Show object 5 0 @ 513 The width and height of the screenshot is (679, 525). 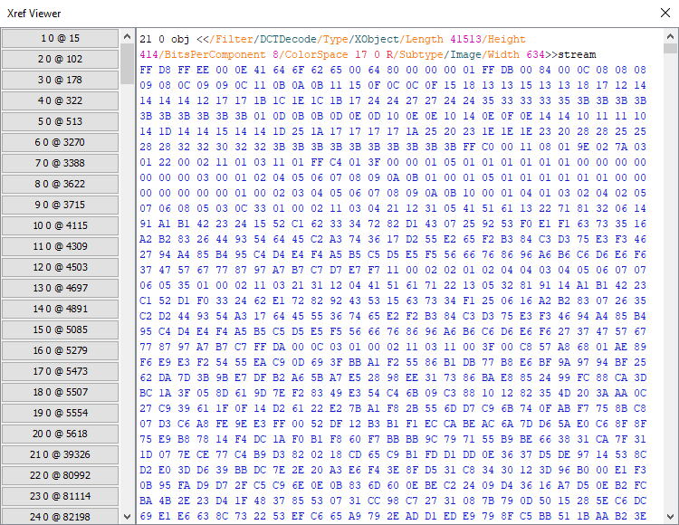point(60,121)
